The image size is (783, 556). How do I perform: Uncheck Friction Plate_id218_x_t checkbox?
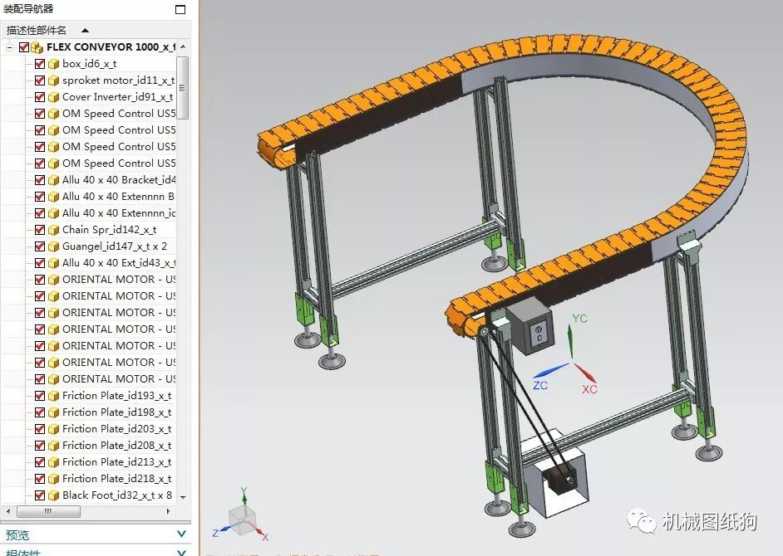click(x=40, y=479)
